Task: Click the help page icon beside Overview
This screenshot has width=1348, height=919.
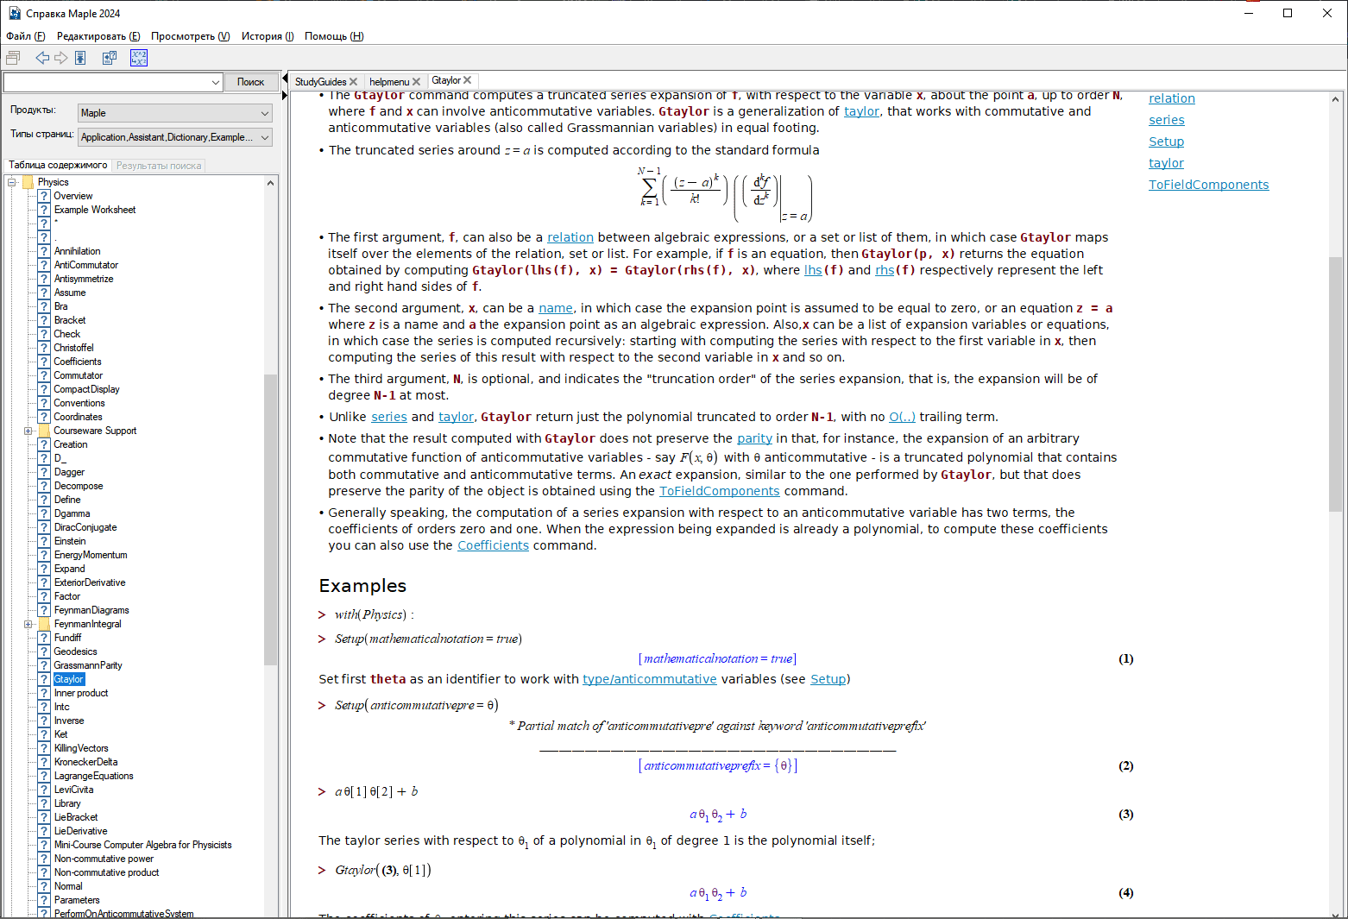Action: (x=44, y=196)
